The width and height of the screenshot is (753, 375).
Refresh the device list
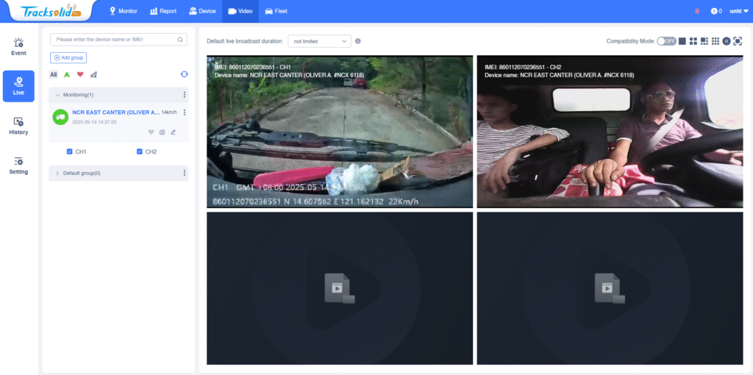[184, 74]
